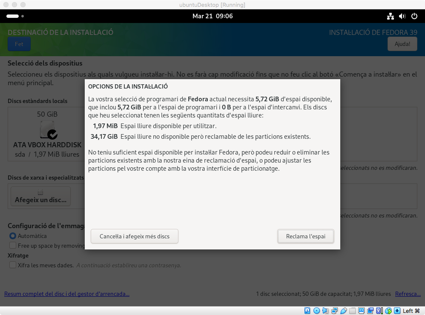
Task: Click the blue Fet button
Action: point(19,44)
